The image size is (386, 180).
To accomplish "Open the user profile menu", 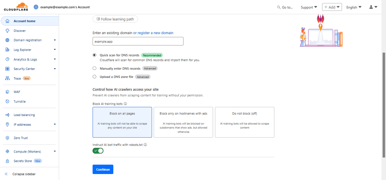I will [x=373, y=7].
